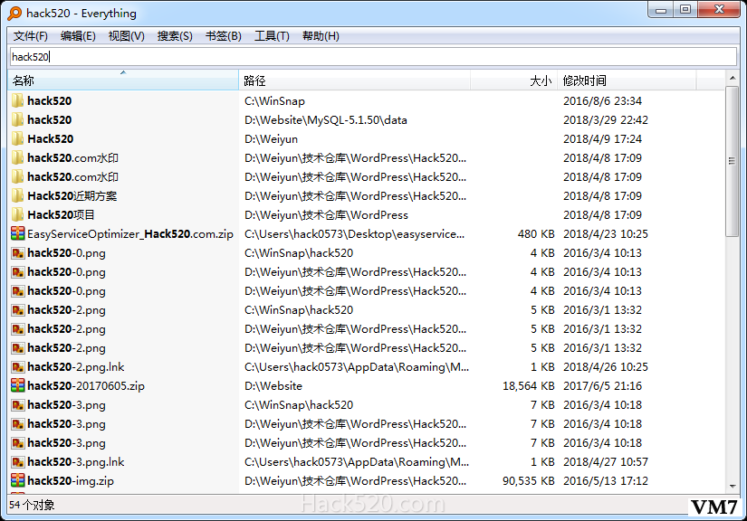The image size is (747, 521).
Task: Click modified date 2016/8/6 23:34
Action: [x=603, y=101]
